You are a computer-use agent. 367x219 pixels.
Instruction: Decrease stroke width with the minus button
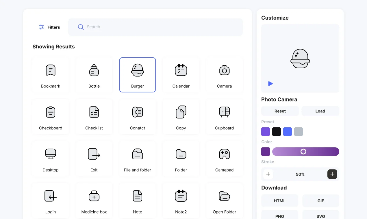click(x=268, y=174)
